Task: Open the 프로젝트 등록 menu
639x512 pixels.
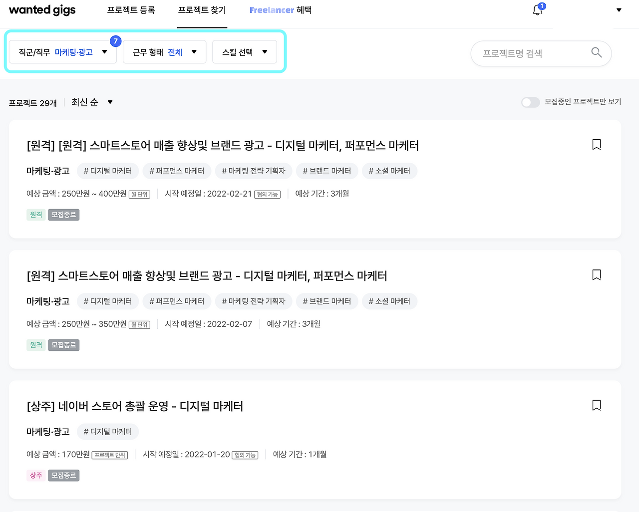Action: (x=131, y=9)
